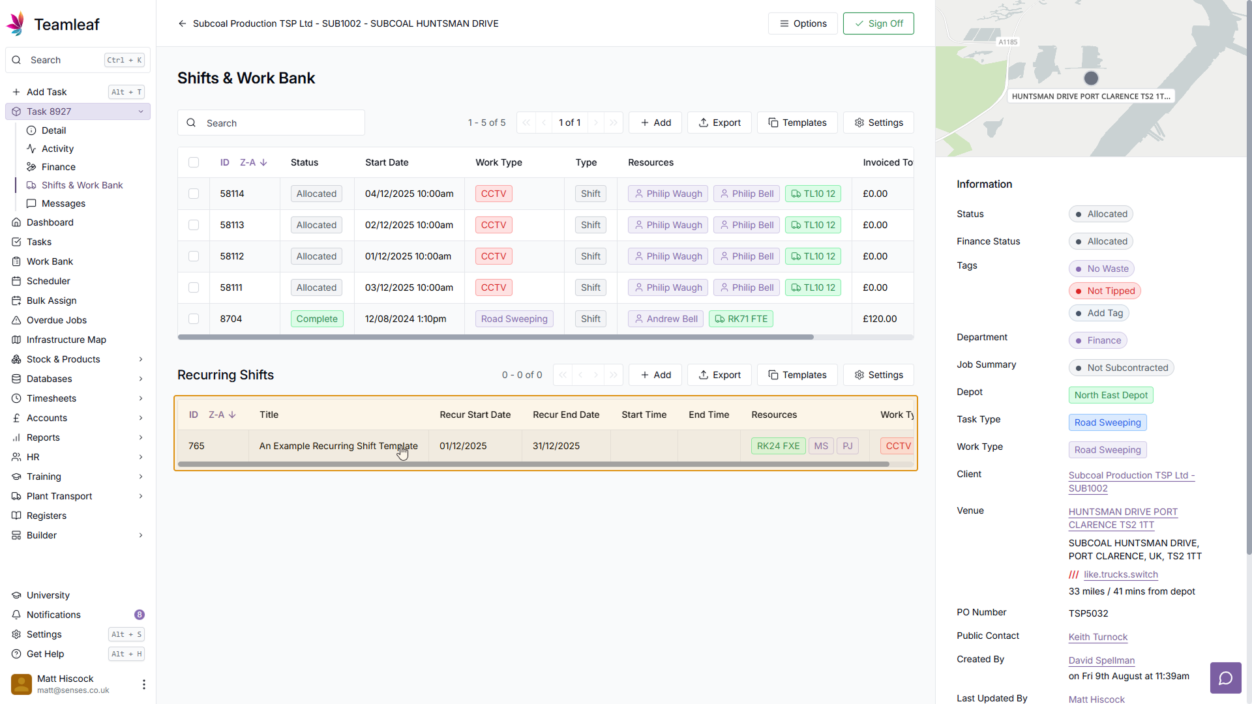Image resolution: width=1252 pixels, height=704 pixels.
Task: Open the Keith Turnock contact link
Action: coord(1097,637)
